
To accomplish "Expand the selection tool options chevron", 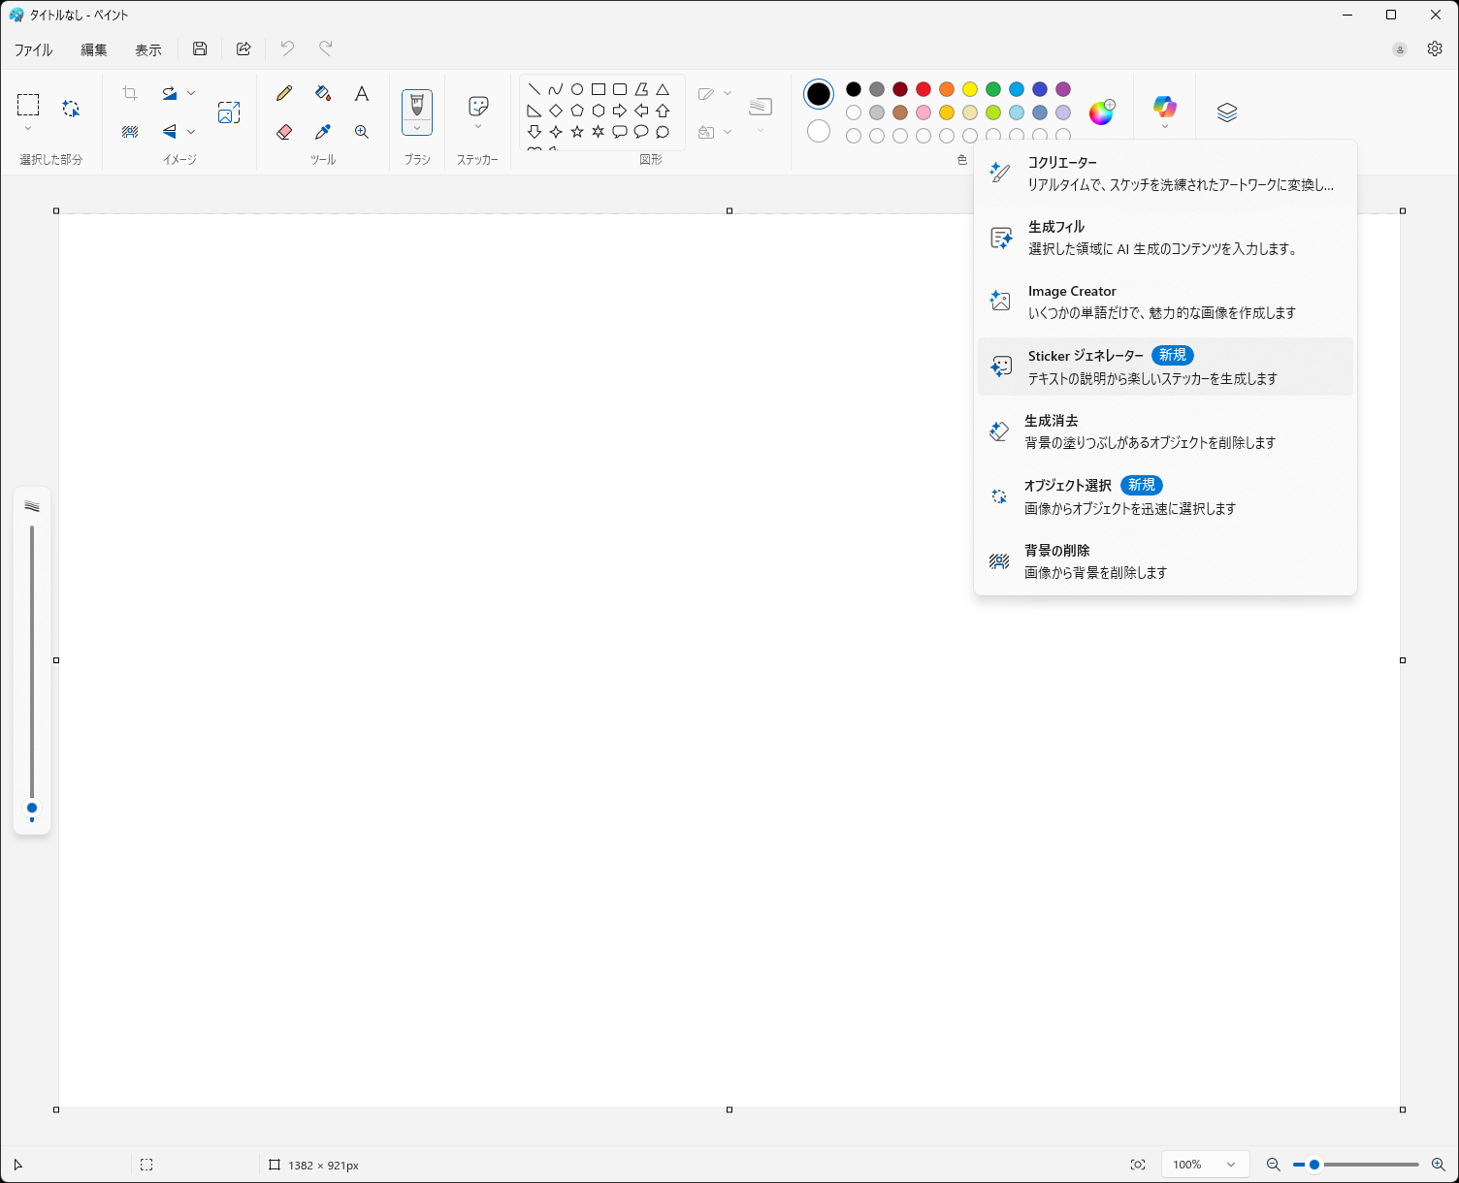I will (28, 129).
